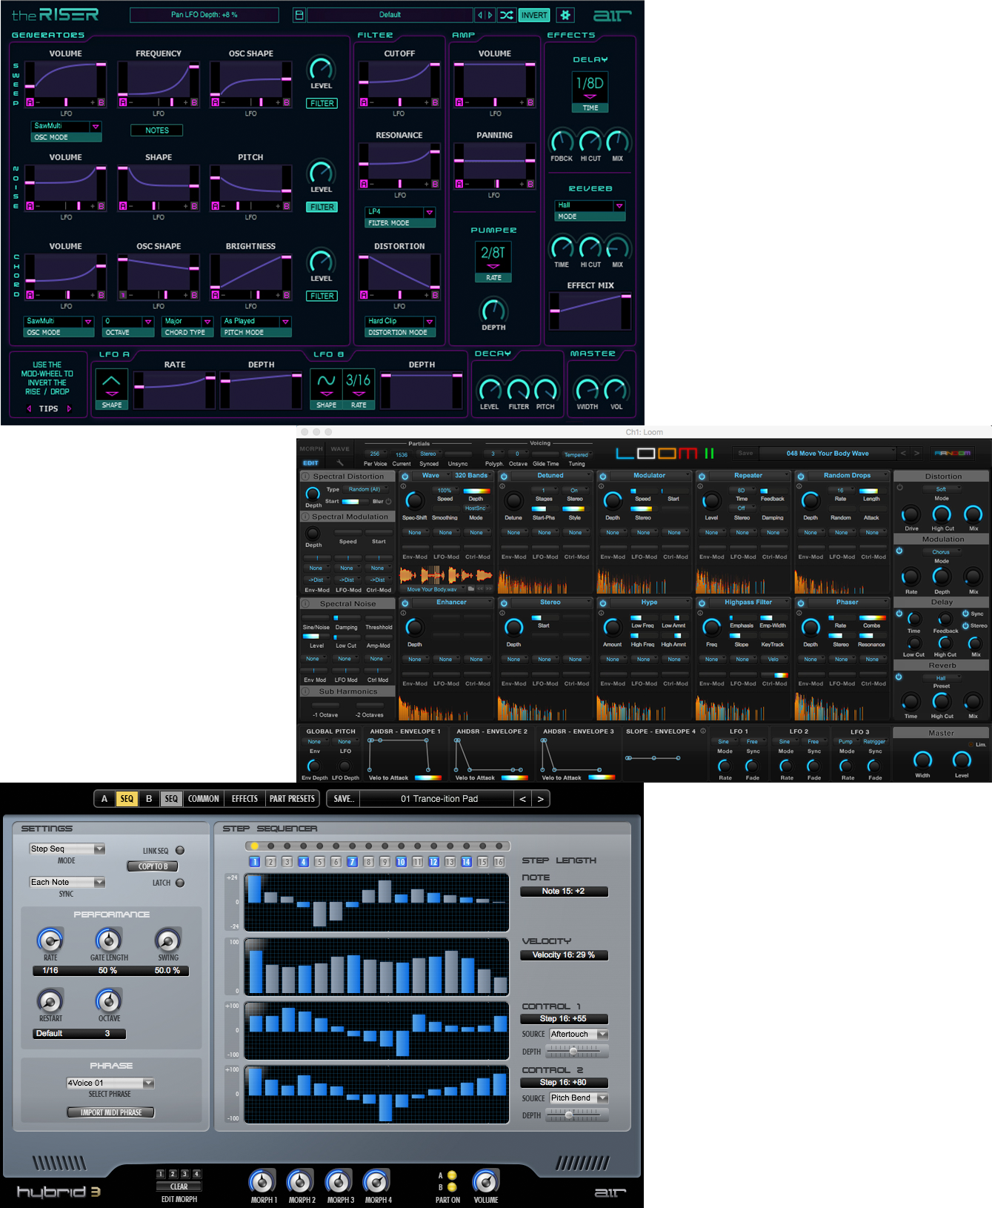
Task: Toggle Loom's Delay Sync power switch
Action: point(965,614)
